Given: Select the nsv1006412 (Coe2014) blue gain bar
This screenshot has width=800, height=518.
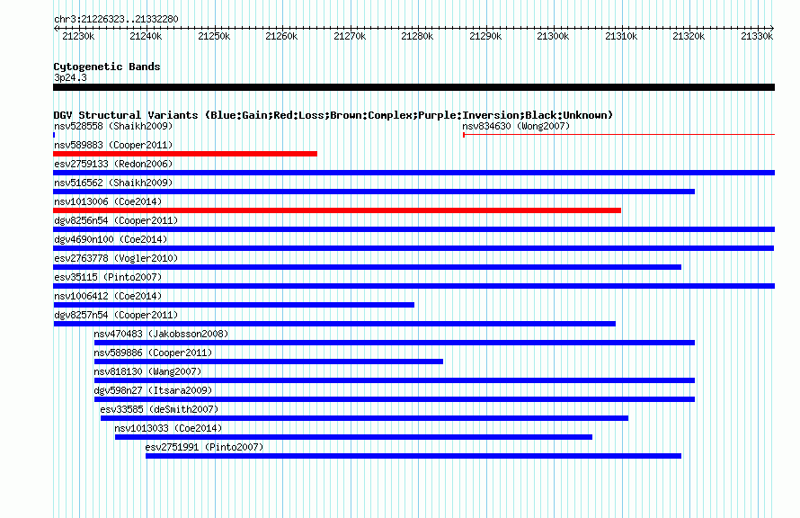Looking at the screenshot, I should pos(234,305).
